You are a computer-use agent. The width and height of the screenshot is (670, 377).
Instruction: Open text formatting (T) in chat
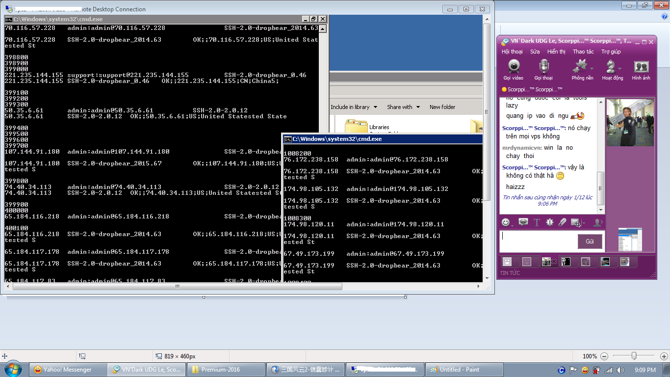(x=537, y=222)
